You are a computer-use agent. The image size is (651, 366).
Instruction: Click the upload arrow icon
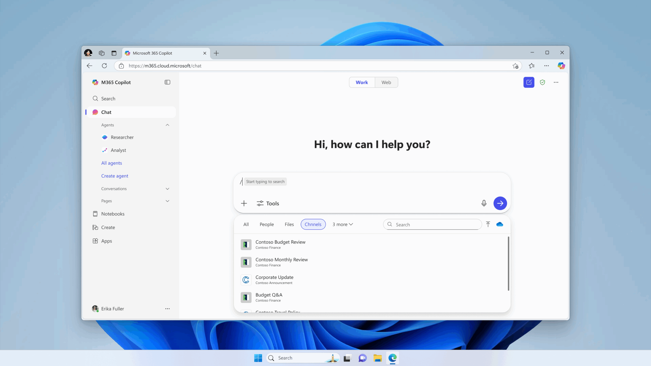(x=488, y=224)
